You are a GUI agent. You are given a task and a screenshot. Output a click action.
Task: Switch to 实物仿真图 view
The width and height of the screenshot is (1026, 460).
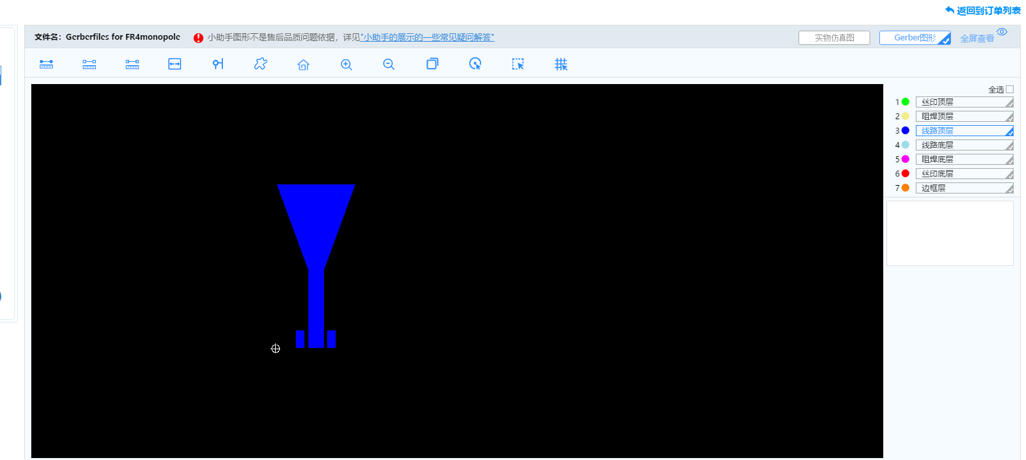click(x=834, y=38)
